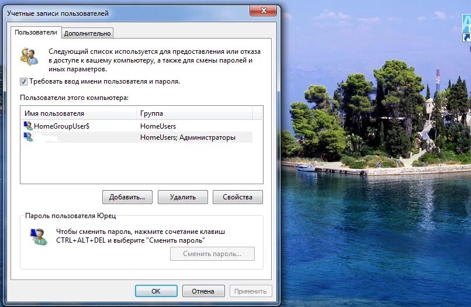This screenshot has width=471, height=307.
Task: Sort by Имя пользователя column header
Action: coord(78,113)
